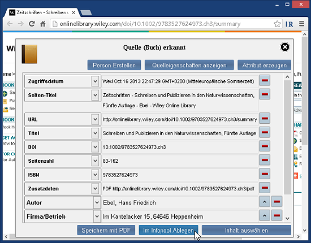Screen dimensions: 311x243
Task: Edit Firma/Betrieb address value
Action: [x=180, y=216]
